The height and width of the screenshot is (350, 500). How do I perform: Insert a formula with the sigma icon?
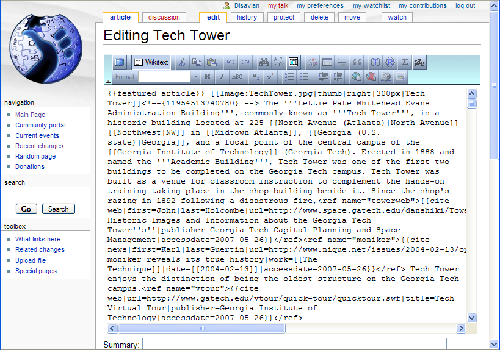tap(405, 62)
